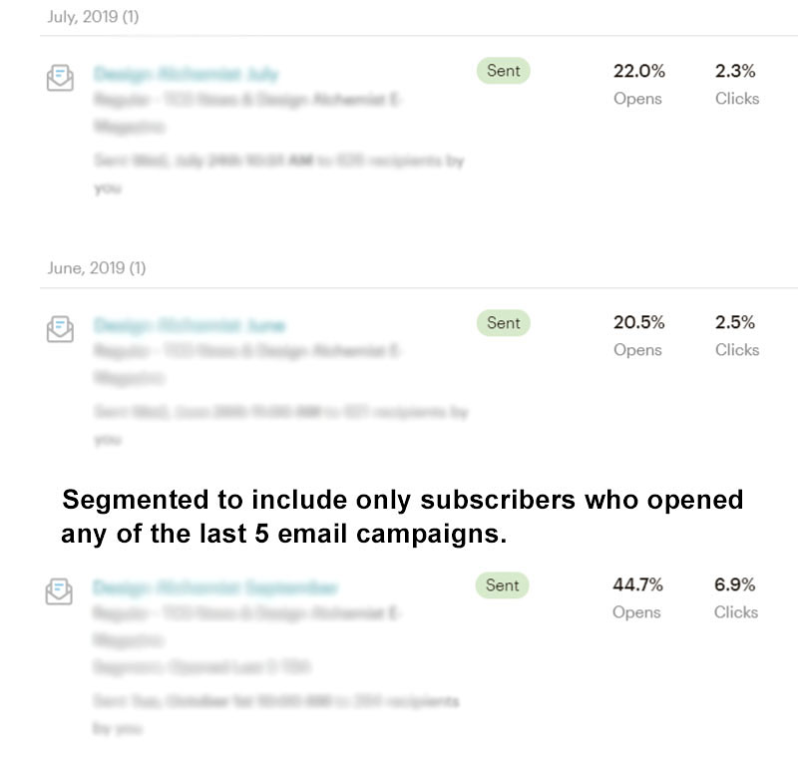
Task: Select the 20.5% Opens statistic
Action: [x=638, y=336]
